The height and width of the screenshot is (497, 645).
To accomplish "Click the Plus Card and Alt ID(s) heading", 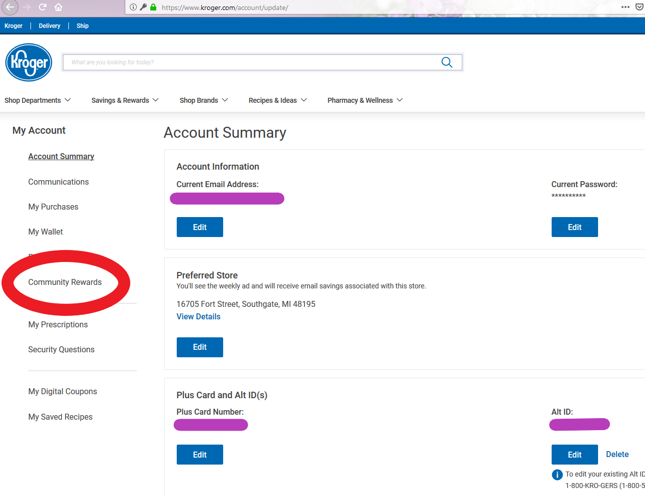I will click(222, 395).
